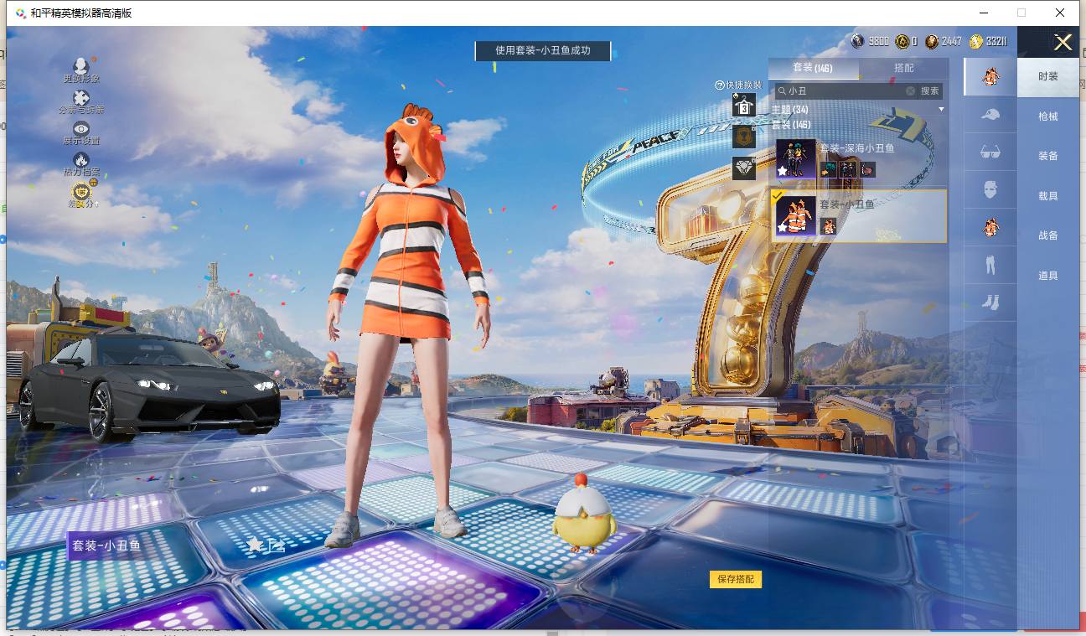The image size is (1086, 636).
Task: Select the hat category icon
Action: click(990, 116)
